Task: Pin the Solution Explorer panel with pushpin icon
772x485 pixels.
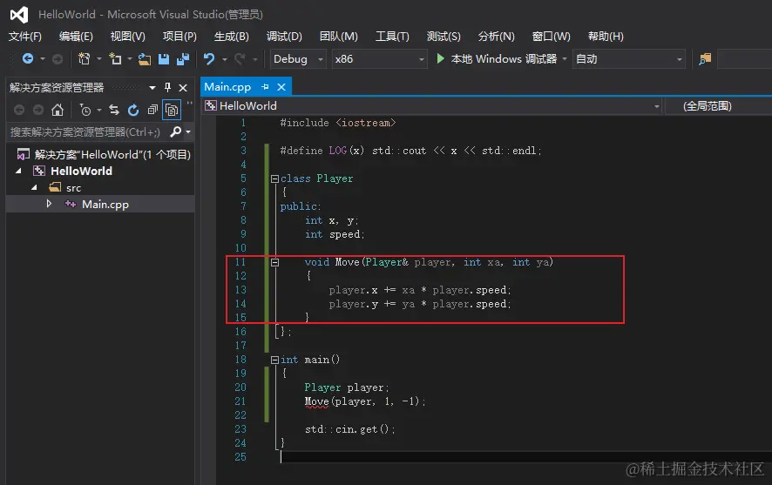Action: pos(167,88)
